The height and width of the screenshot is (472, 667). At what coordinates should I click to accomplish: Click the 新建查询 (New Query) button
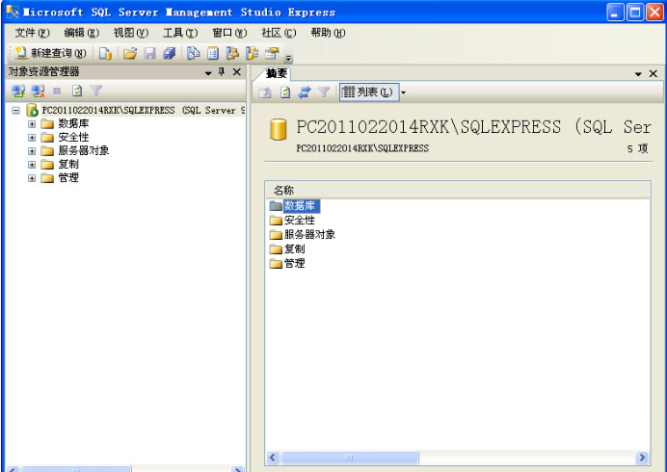(50, 53)
